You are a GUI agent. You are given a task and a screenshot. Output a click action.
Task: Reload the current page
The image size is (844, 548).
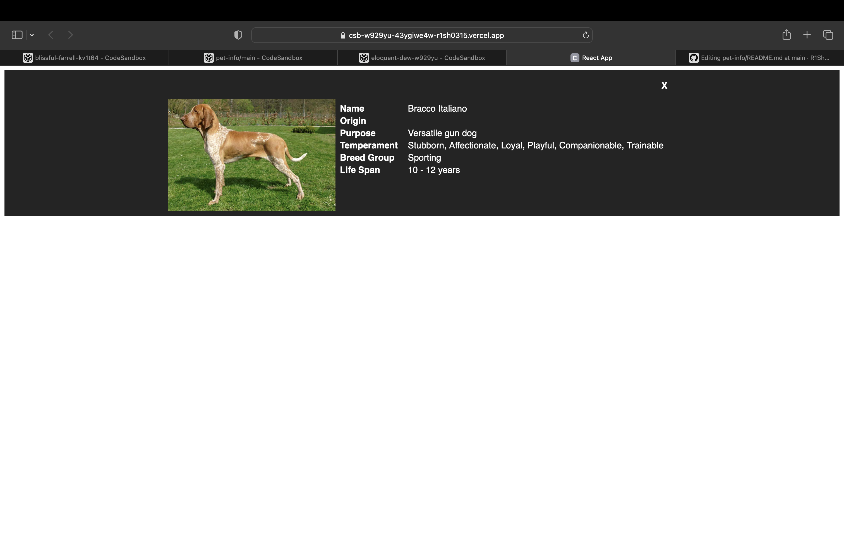[x=586, y=35]
